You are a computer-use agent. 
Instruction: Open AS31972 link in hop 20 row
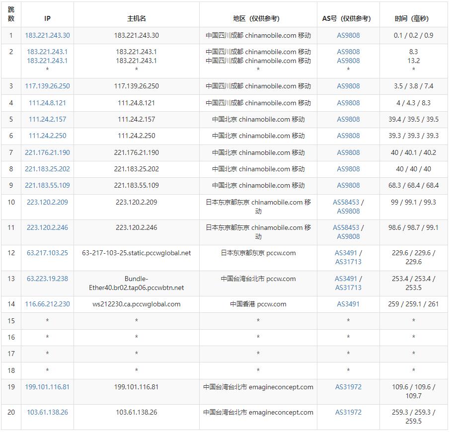click(x=348, y=412)
